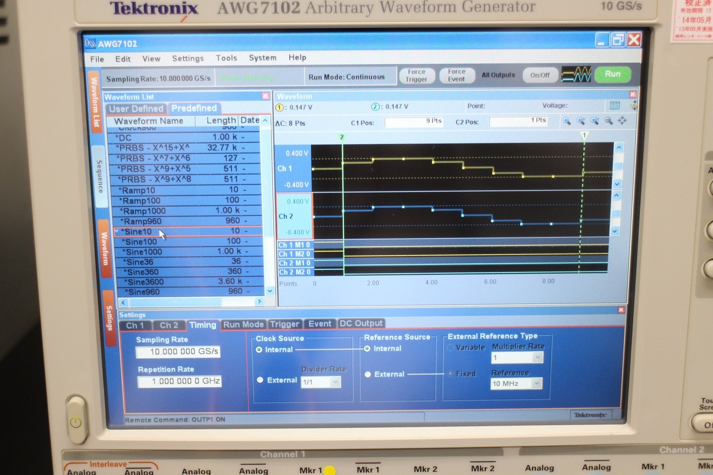Open the waveform table view icon
Image resolution: width=713 pixels, height=475 pixels.
[615, 106]
